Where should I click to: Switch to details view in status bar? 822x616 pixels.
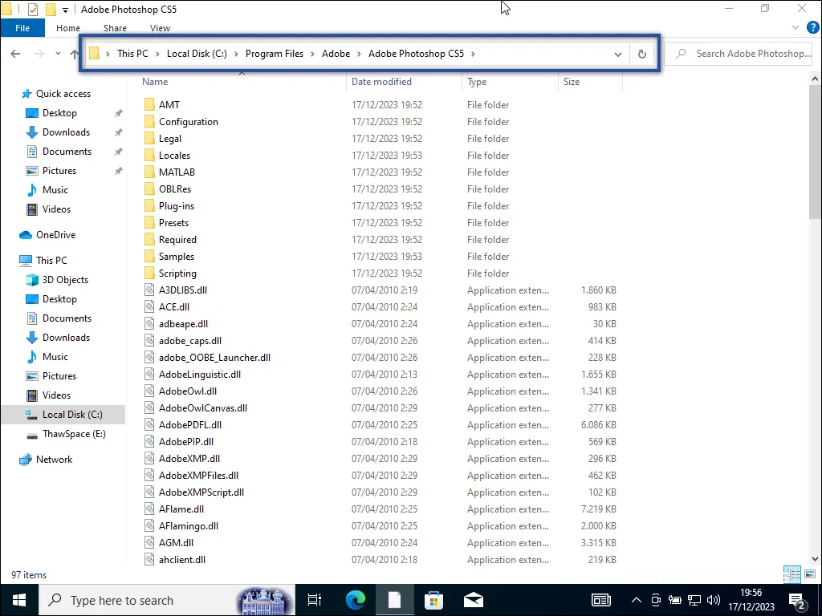click(792, 574)
